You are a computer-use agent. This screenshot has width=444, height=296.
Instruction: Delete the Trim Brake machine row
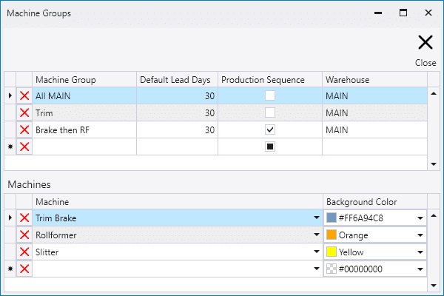24,218
